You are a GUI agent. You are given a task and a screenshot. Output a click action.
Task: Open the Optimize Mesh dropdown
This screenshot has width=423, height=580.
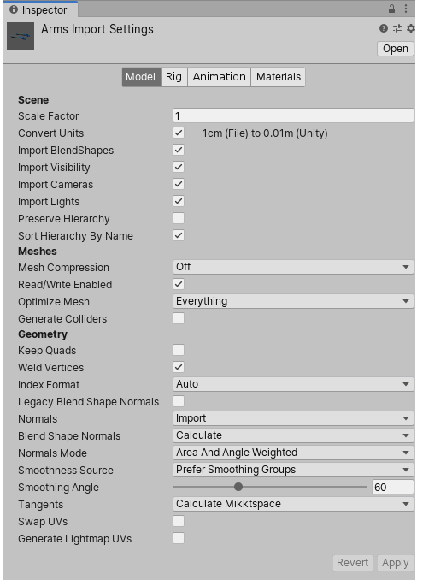point(293,301)
